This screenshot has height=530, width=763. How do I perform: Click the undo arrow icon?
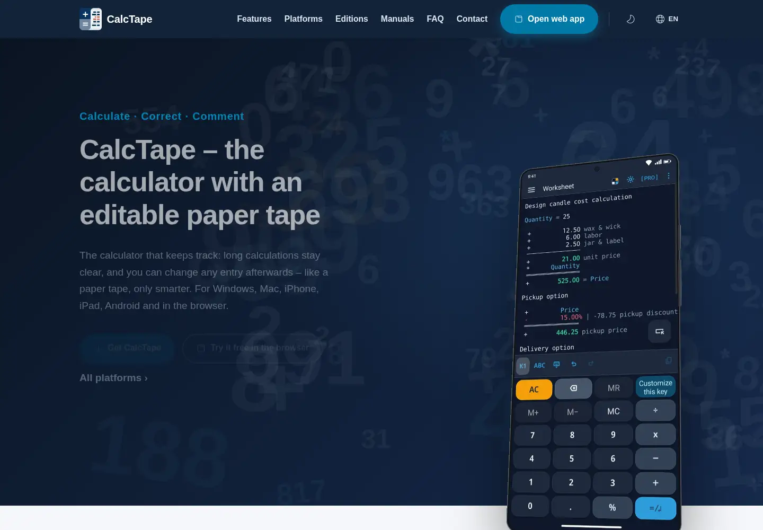coord(574,364)
